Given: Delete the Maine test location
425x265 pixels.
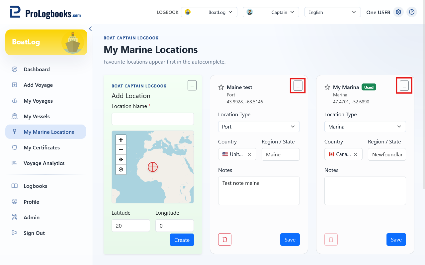Looking at the screenshot, I should click(225, 239).
